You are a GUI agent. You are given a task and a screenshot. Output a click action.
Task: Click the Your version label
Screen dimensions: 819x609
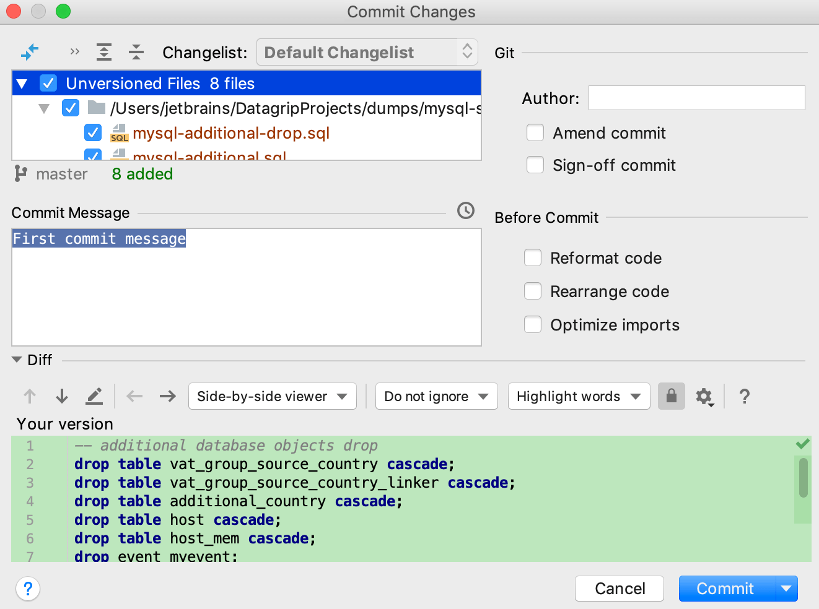pyautogui.click(x=65, y=424)
